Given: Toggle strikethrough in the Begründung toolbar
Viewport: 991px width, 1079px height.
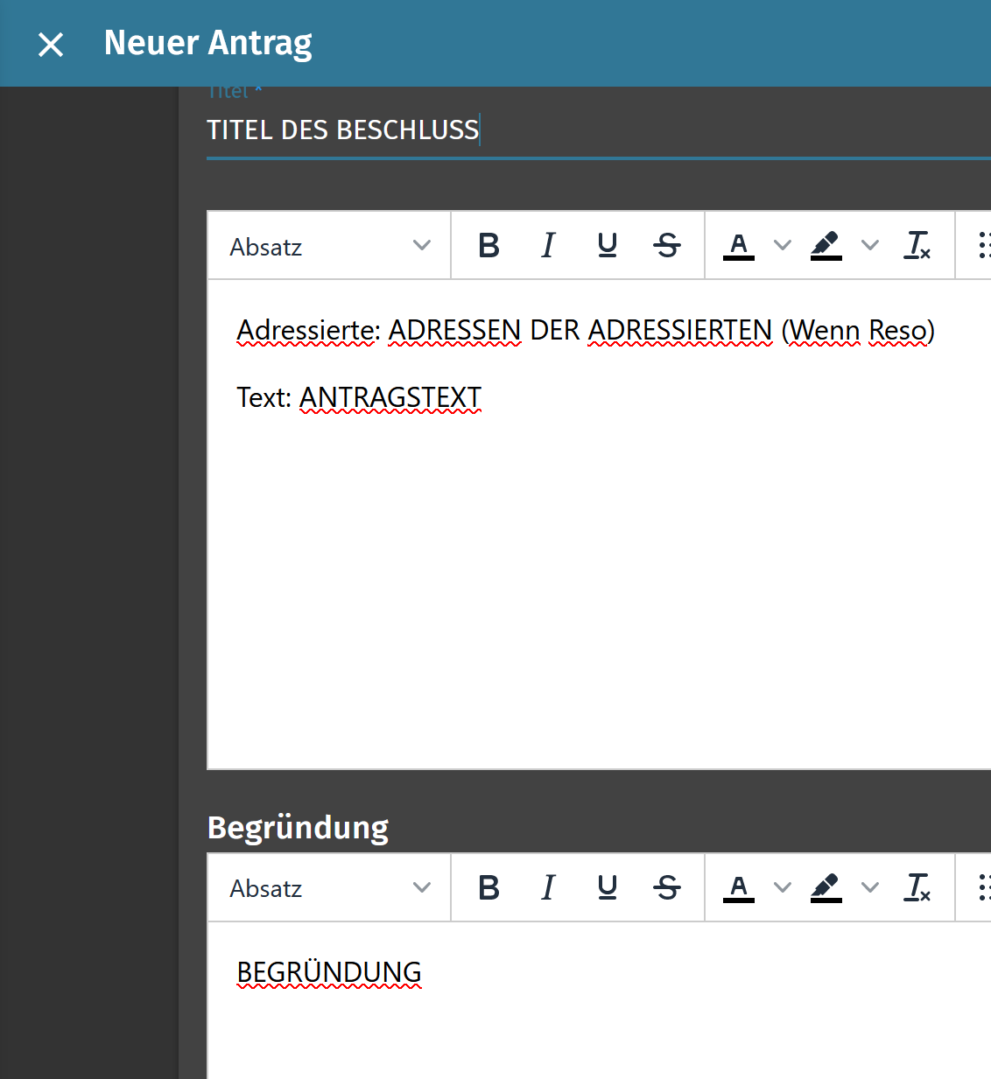Looking at the screenshot, I should pyautogui.click(x=666, y=887).
